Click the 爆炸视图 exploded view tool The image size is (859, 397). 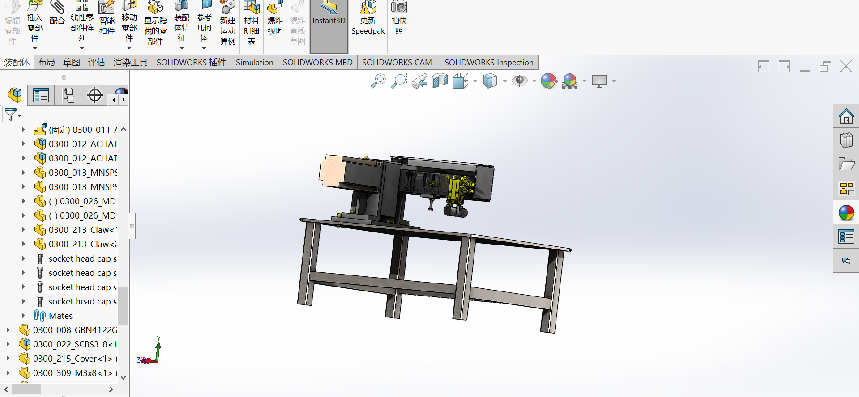(x=275, y=18)
